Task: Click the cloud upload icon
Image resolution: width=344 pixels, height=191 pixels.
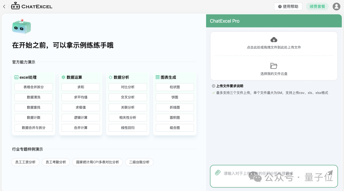Action: pyautogui.click(x=274, y=40)
